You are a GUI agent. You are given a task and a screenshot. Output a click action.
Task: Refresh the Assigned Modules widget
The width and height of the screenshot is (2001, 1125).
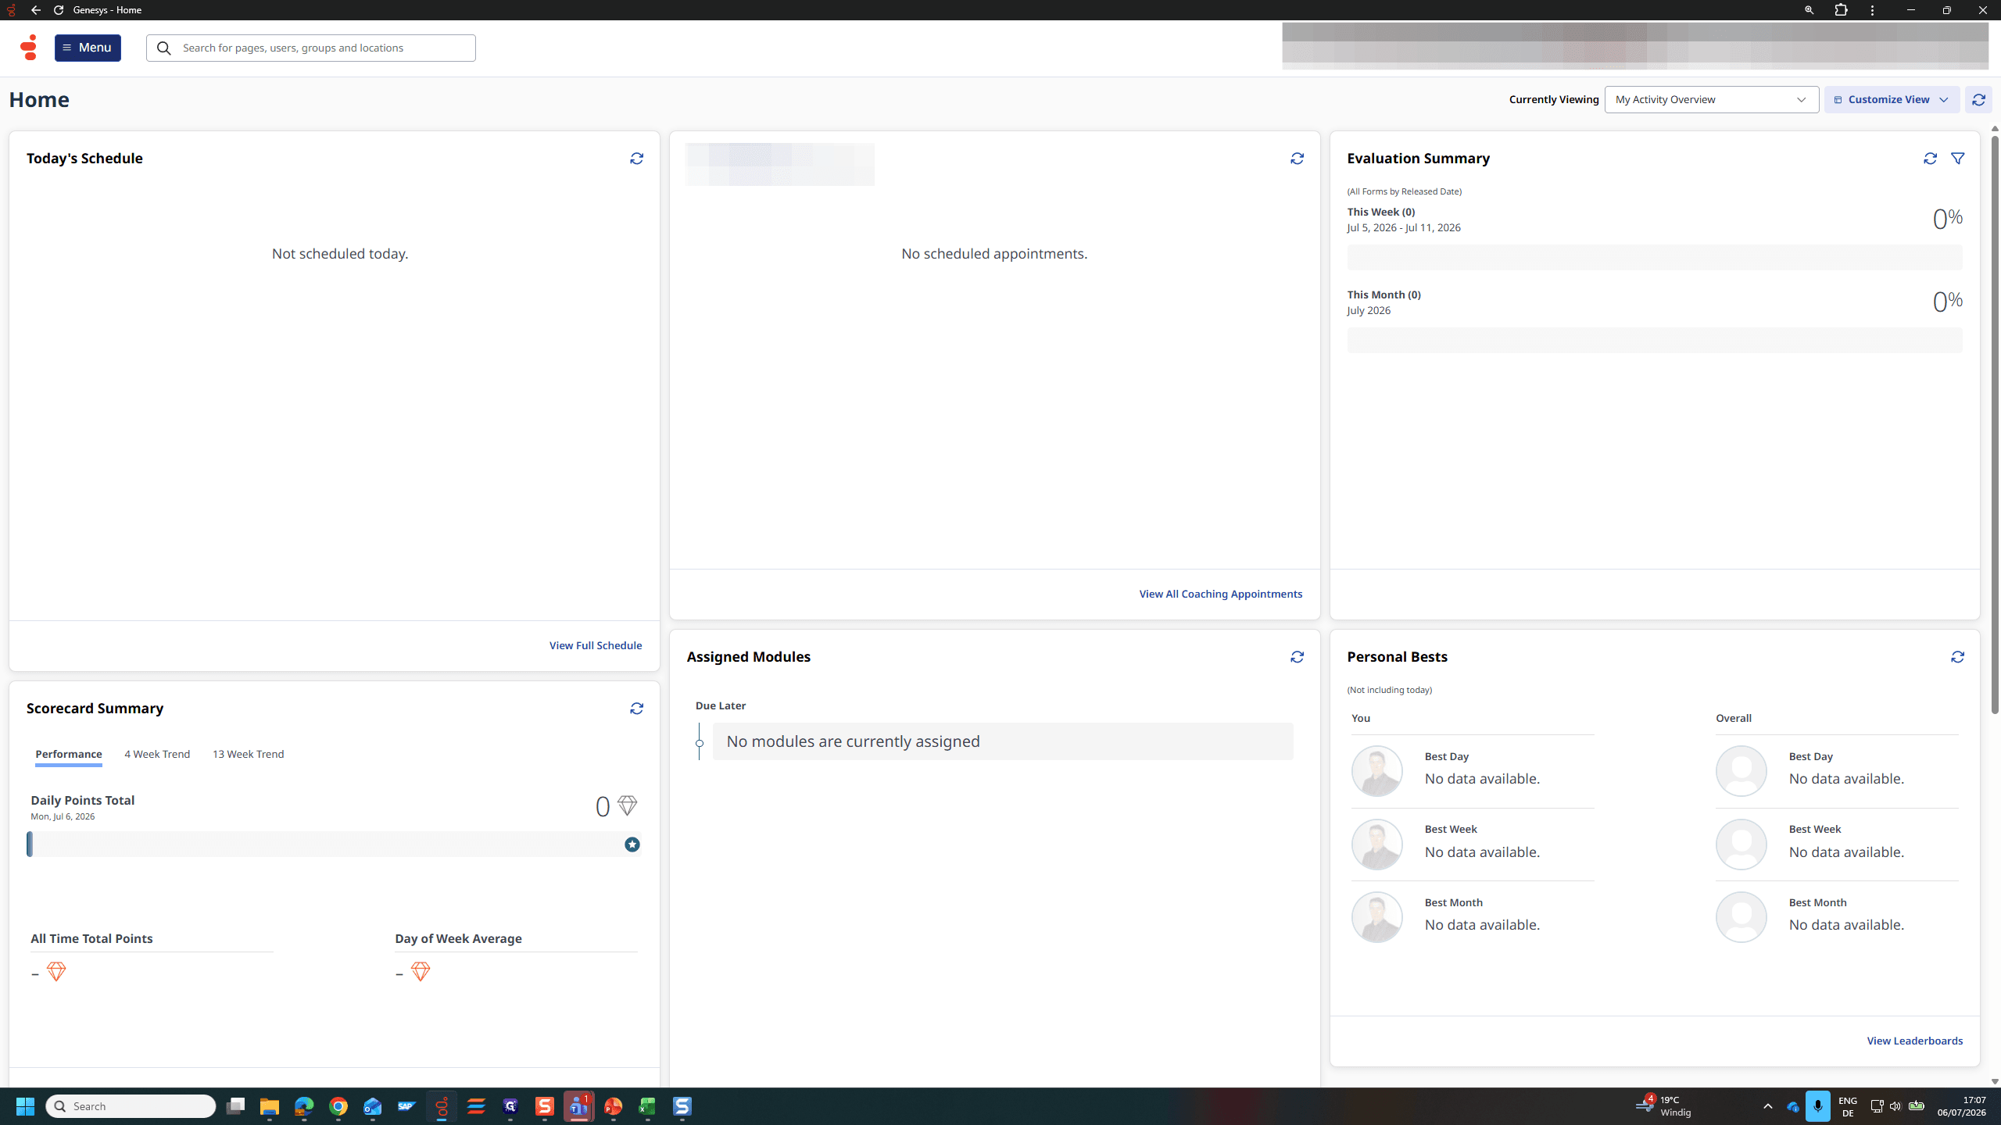click(x=1298, y=657)
